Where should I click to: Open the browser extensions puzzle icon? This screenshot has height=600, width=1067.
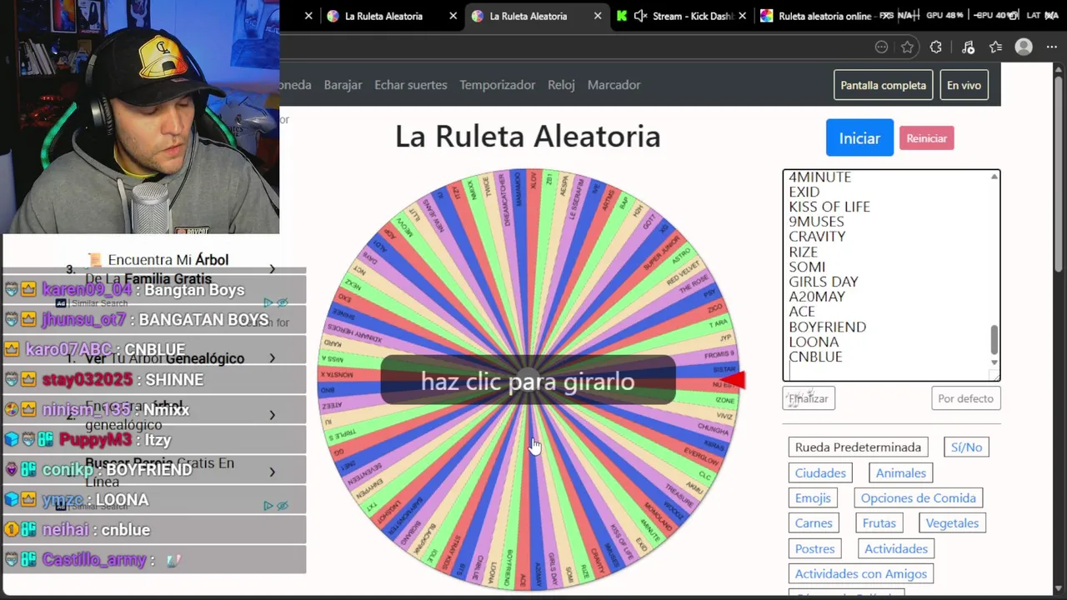tap(936, 47)
